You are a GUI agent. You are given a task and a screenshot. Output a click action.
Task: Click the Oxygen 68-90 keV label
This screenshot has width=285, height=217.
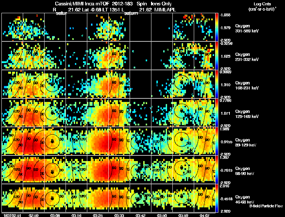click(245, 171)
